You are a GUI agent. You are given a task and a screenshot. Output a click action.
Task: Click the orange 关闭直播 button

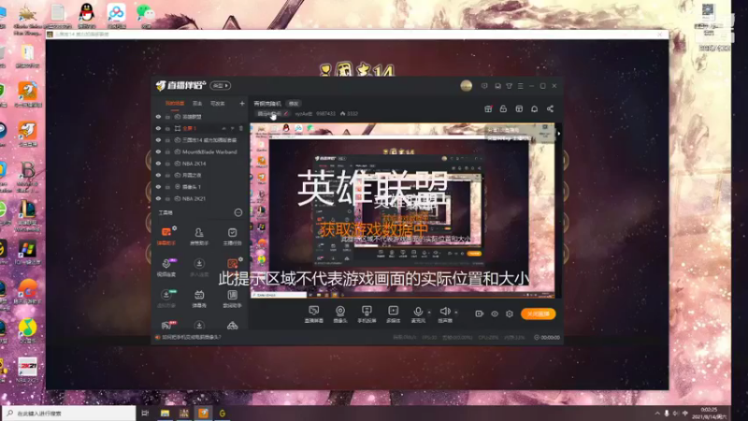[539, 313]
